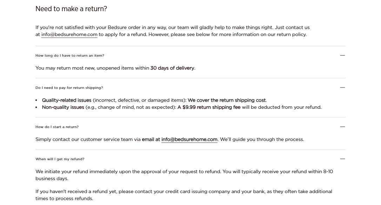Collapse "How do I start a return?" minus icon
Viewport: 381px width, 205px height.
pyautogui.click(x=342, y=127)
